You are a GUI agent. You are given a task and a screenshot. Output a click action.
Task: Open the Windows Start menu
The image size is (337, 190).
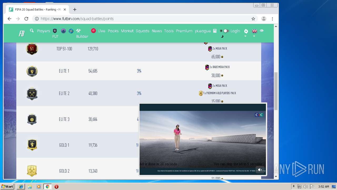7,187
